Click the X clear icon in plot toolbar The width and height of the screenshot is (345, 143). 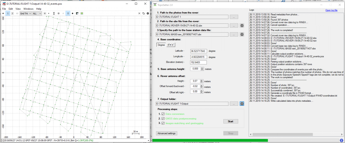[140, 13]
